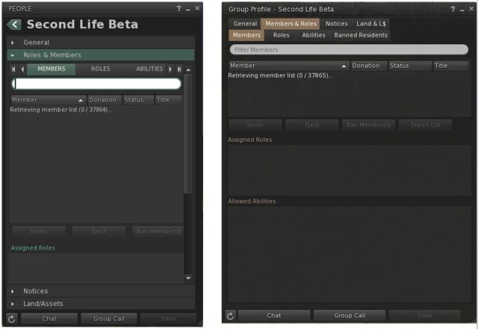The width and height of the screenshot is (478, 329).
Task: Sort by Member column header in Group Profile
Action: pos(288,66)
